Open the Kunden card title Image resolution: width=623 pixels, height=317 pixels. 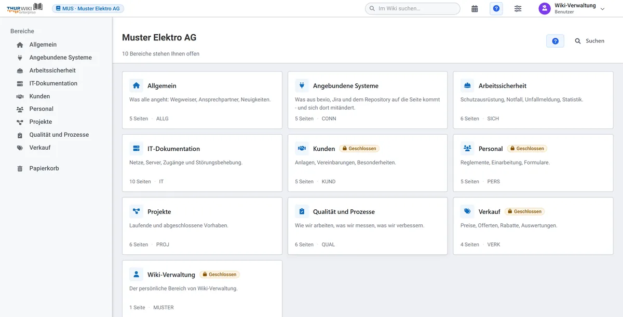324,149
